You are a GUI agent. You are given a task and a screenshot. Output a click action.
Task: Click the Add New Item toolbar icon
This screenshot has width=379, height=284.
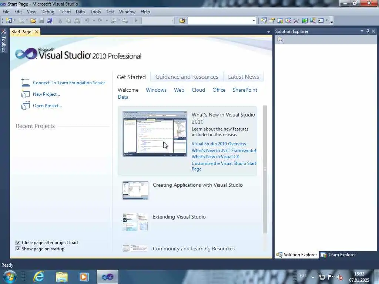(x=21, y=21)
